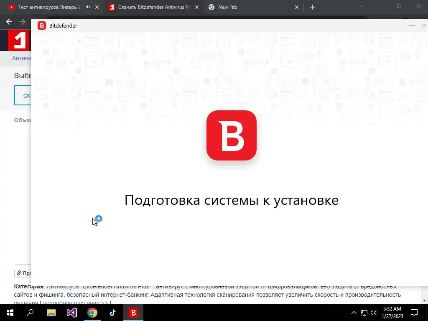Image resolution: width=428 pixels, height=321 pixels.
Task: Mute audio on the YouTube tab
Action: point(88,7)
